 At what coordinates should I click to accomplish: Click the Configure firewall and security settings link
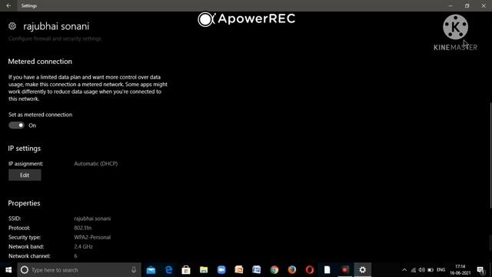(x=55, y=38)
